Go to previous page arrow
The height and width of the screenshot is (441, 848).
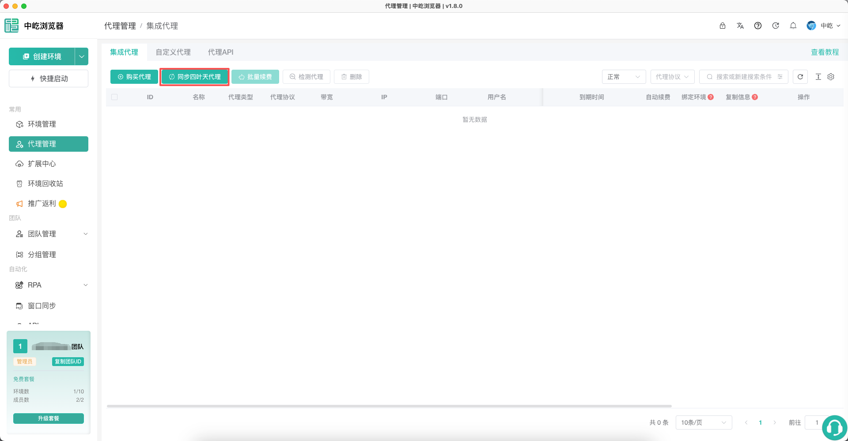(x=746, y=422)
